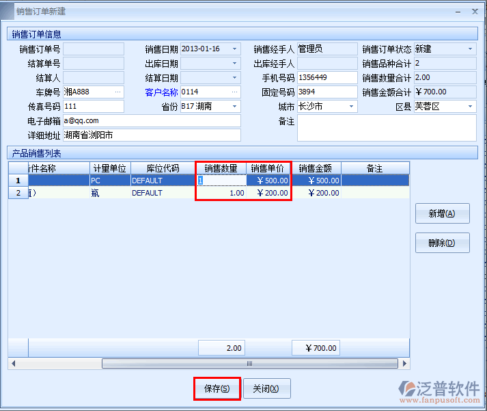Click the 电子邮箱 field a@qq.com
487x411 pixels.
point(152,120)
